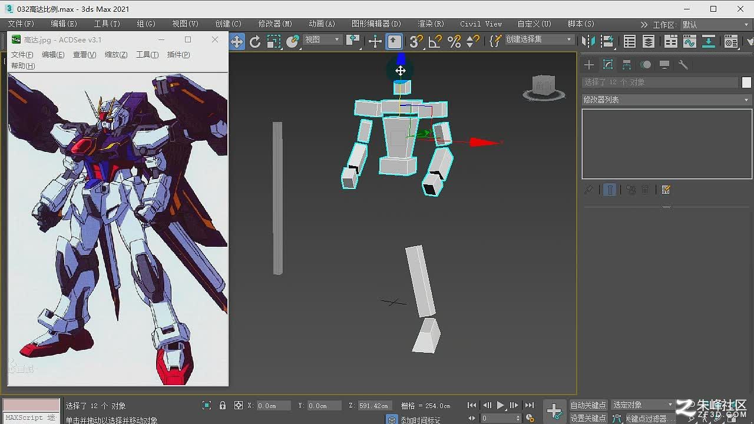Switch to Create command panel tab
This screenshot has width=754, height=424.
(x=589, y=65)
